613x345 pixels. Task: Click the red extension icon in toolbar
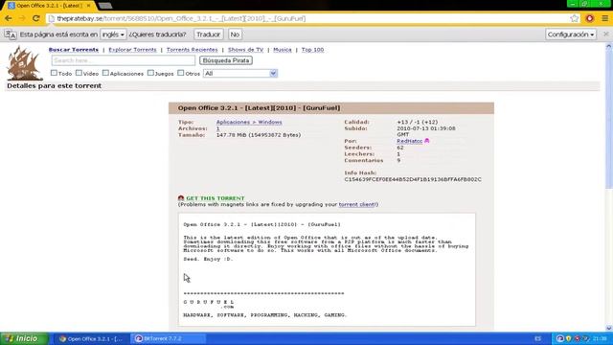(590, 18)
